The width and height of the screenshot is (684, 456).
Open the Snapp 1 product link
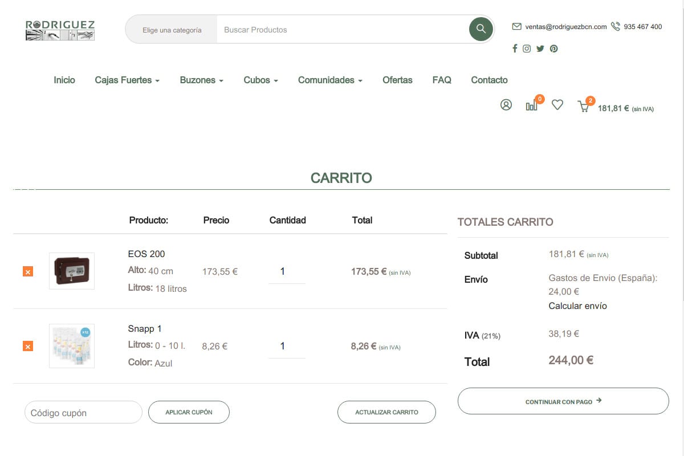coord(145,329)
